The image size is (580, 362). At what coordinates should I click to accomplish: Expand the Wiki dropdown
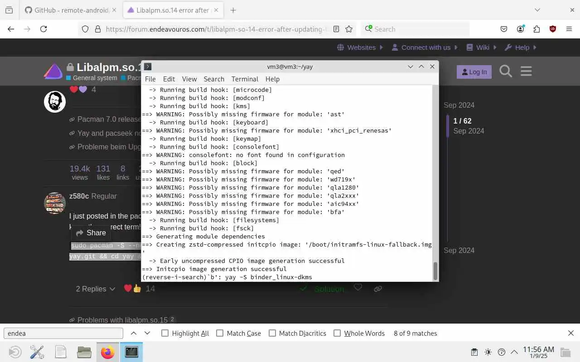[x=482, y=47]
